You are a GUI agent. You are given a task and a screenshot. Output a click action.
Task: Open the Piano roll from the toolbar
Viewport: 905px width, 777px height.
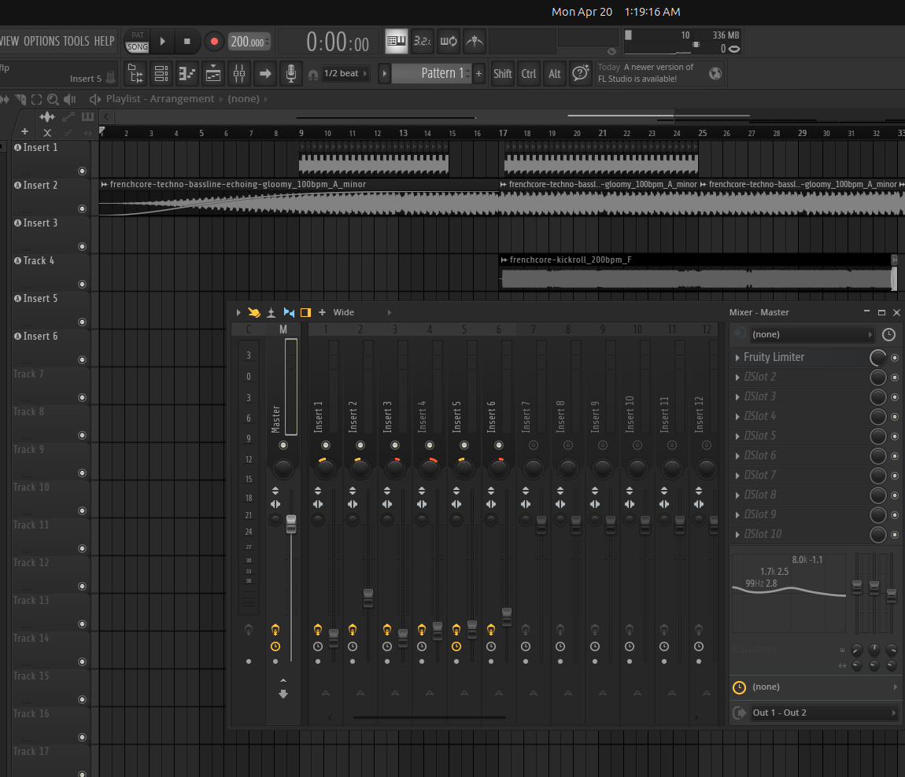pyautogui.click(x=187, y=73)
